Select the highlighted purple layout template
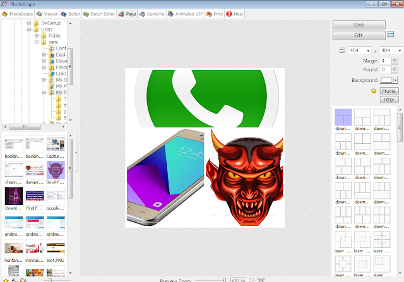The image size is (404, 282). click(343, 117)
